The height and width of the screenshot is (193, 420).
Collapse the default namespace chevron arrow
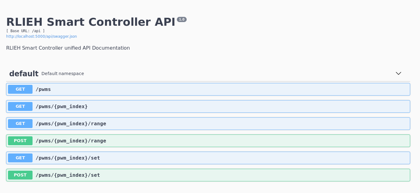tap(398, 74)
